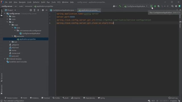Viewport: 182px width, 102px height.
Task: Open Dependencies tool window
Action: 89,98
